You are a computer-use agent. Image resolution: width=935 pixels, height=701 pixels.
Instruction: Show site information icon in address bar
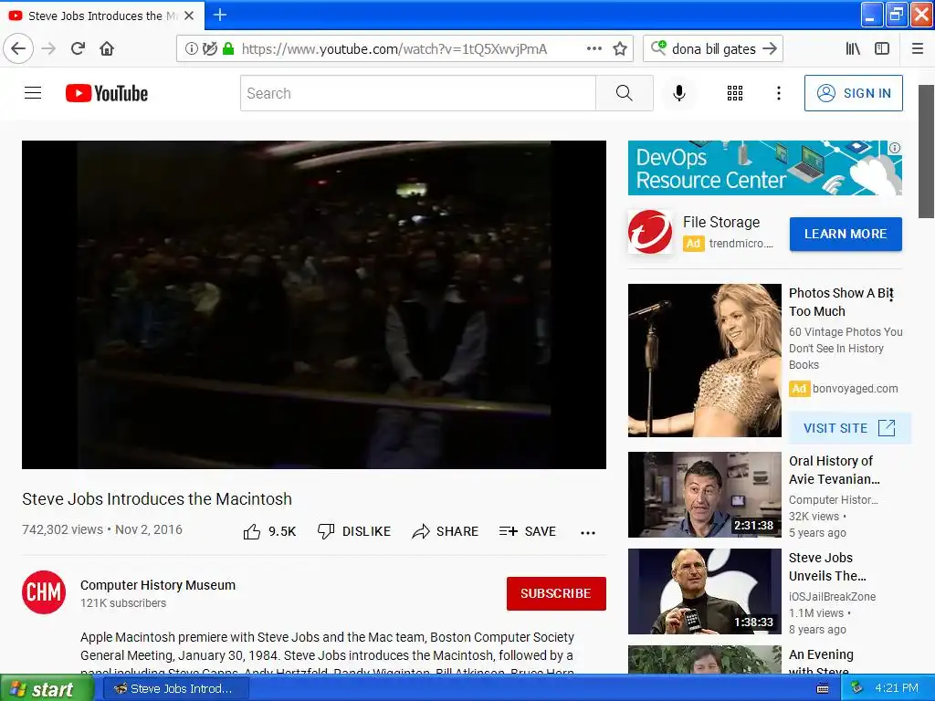[x=192, y=48]
